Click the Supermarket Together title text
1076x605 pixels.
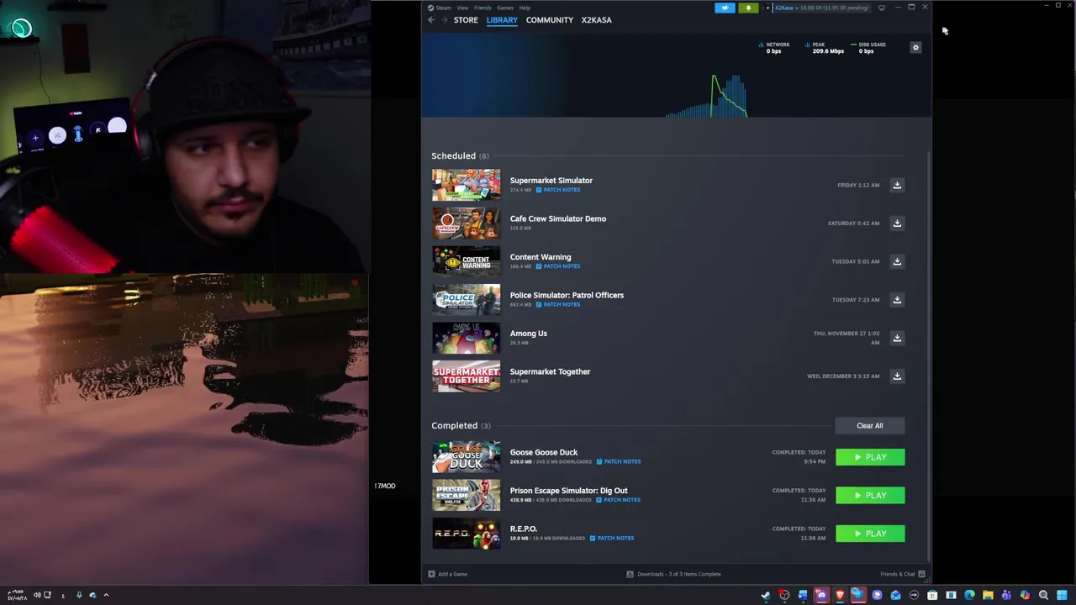[x=550, y=371]
